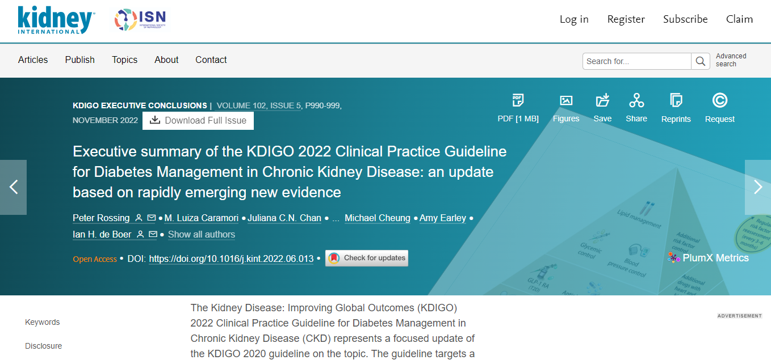Viewport: 771px width, 360px height.
Task: Click the Download Full Issue button
Action: [x=198, y=120]
